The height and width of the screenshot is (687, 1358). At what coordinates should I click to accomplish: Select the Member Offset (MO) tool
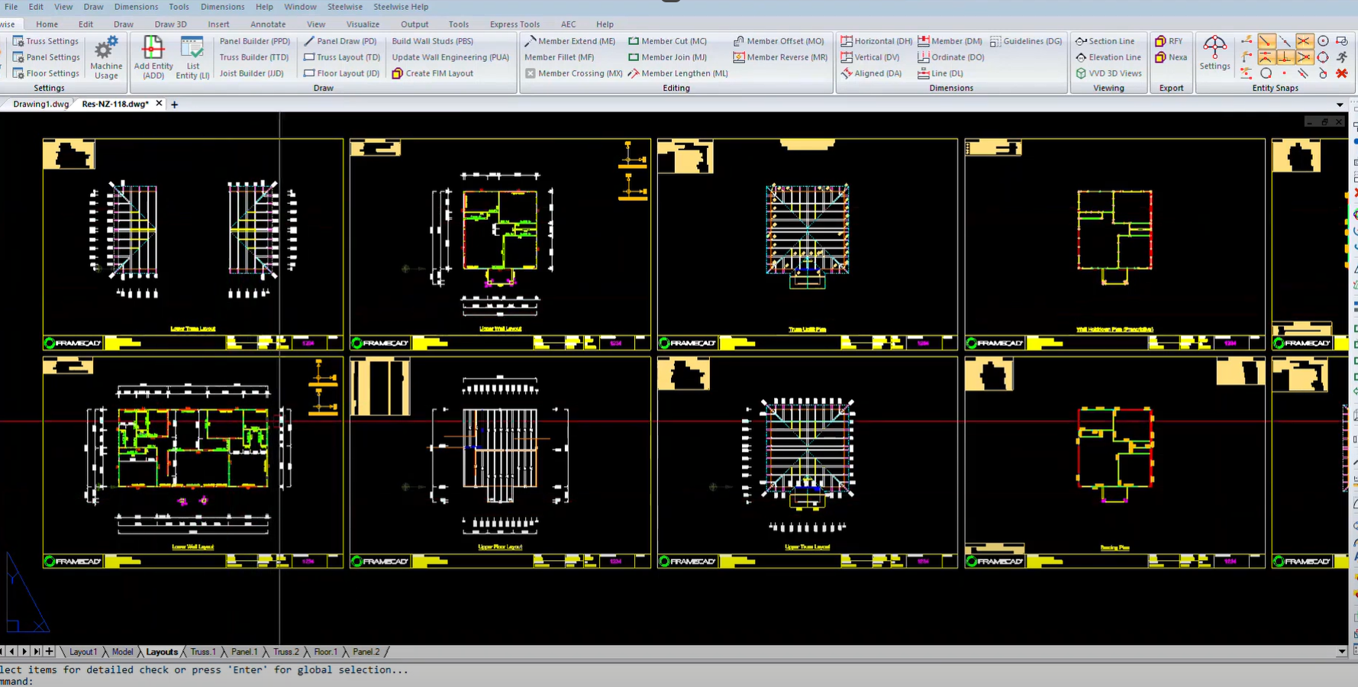tap(779, 40)
